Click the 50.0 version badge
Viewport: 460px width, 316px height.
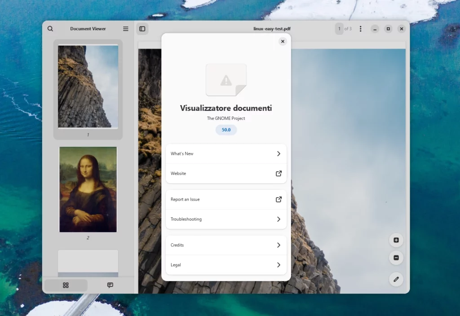226,130
